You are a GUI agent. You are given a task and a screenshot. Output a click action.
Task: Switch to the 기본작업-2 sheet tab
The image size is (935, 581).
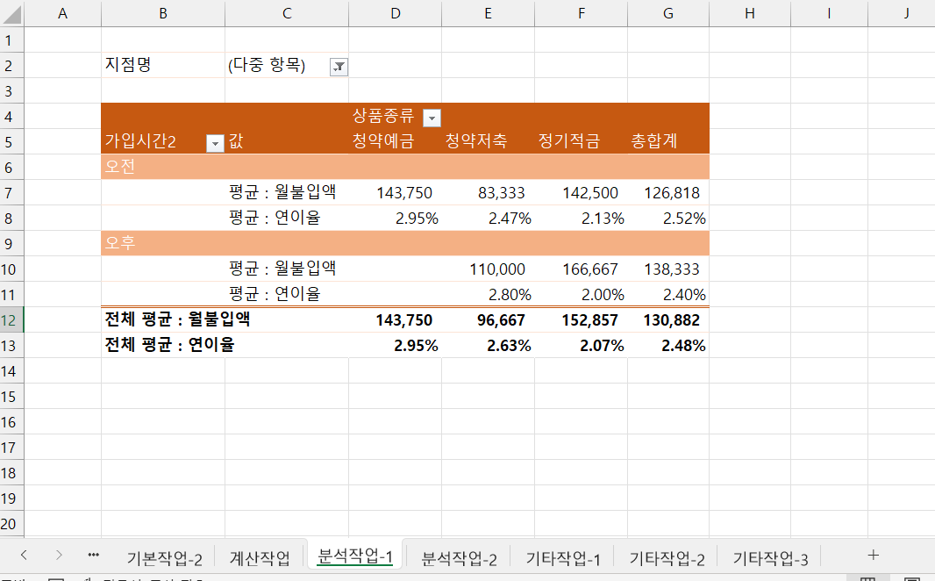pos(165,558)
